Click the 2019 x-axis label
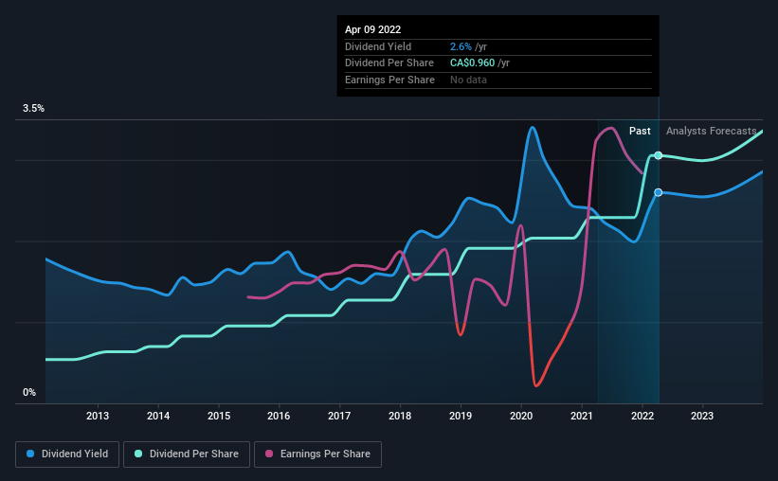The image size is (778, 481). point(461,416)
